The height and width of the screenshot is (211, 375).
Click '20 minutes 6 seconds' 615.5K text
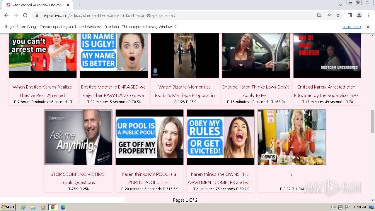[149, 189]
